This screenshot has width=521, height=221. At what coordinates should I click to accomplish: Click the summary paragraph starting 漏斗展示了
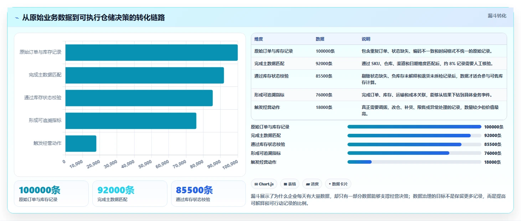coord(378,200)
